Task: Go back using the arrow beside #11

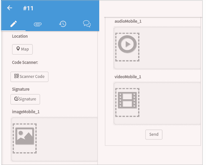Action: coord(10,8)
